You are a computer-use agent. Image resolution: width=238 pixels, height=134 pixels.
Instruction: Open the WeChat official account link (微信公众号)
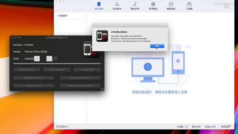click(210, 127)
